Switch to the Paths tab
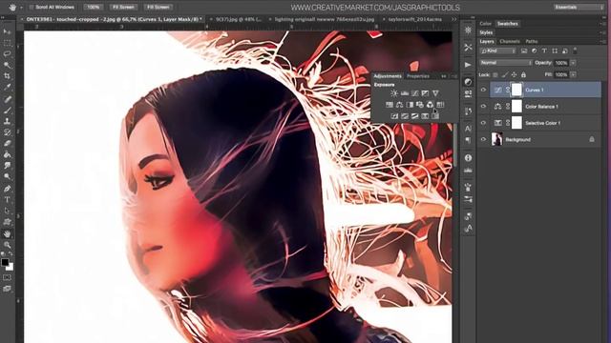Screen dimensions: 611x343 pyautogui.click(x=532, y=41)
